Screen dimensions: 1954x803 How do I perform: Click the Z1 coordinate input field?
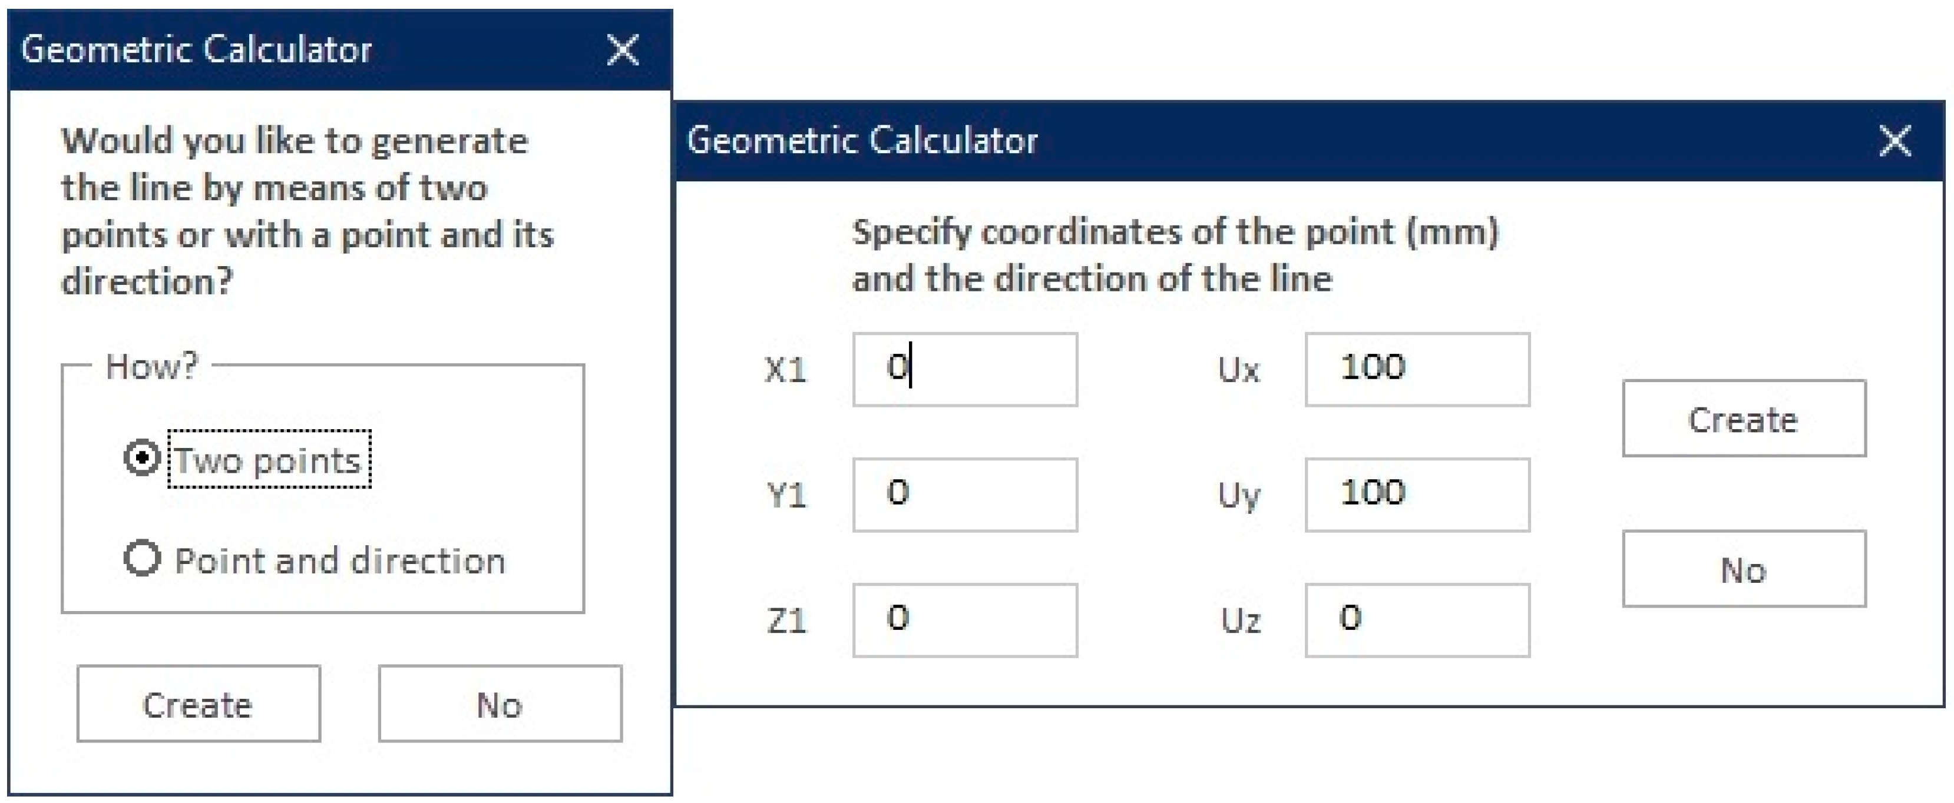[x=964, y=619]
